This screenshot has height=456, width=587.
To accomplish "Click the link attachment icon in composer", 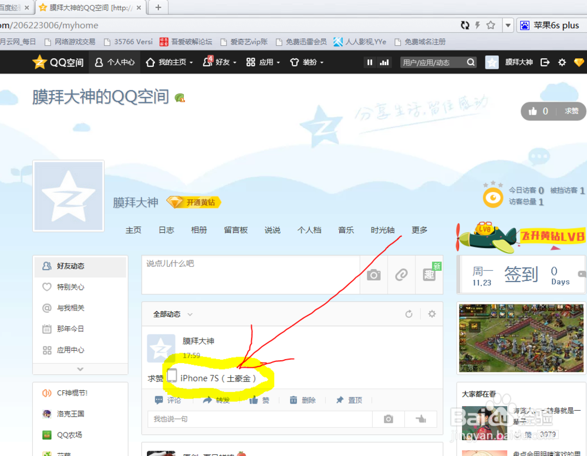I will click(x=402, y=274).
